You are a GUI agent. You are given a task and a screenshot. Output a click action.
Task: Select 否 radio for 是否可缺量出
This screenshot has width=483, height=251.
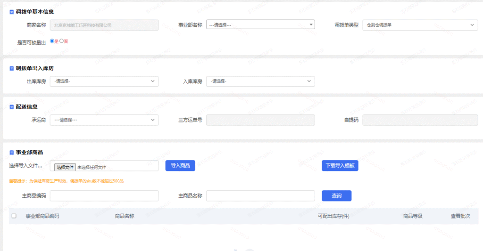coord(61,41)
